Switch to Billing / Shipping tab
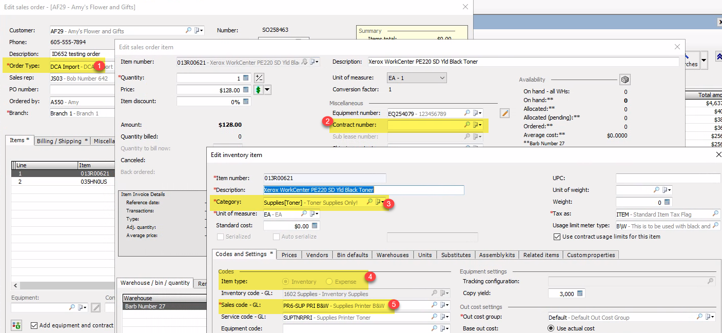Screen dimensions: 722x333 [62, 141]
